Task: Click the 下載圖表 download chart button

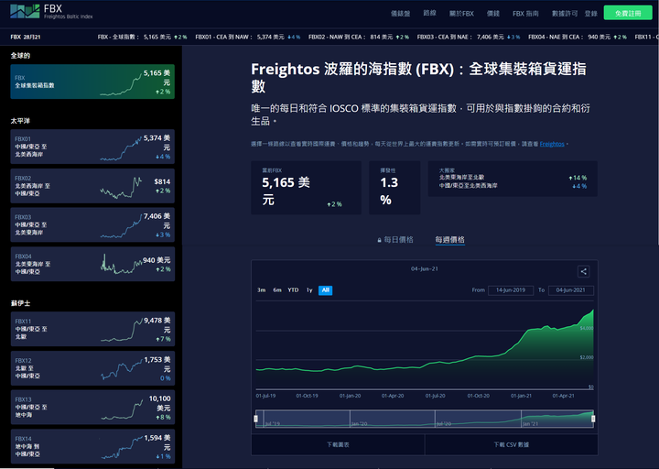Action: 338,444
